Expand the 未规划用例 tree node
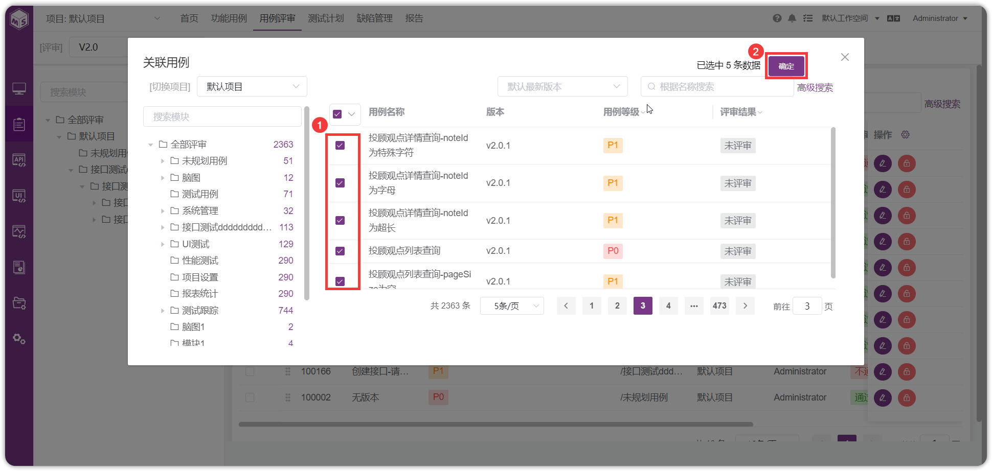Screen dimensions: 992x471 click(x=163, y=161)
